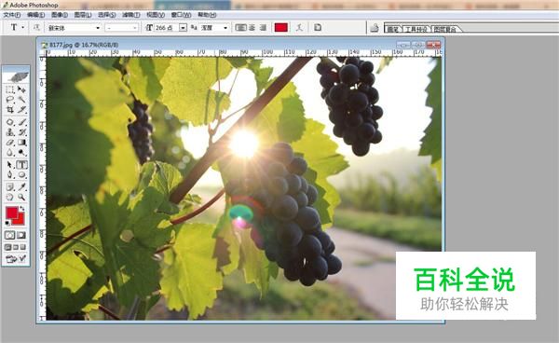Click the red text color swatch in options bar

[281, 27]
